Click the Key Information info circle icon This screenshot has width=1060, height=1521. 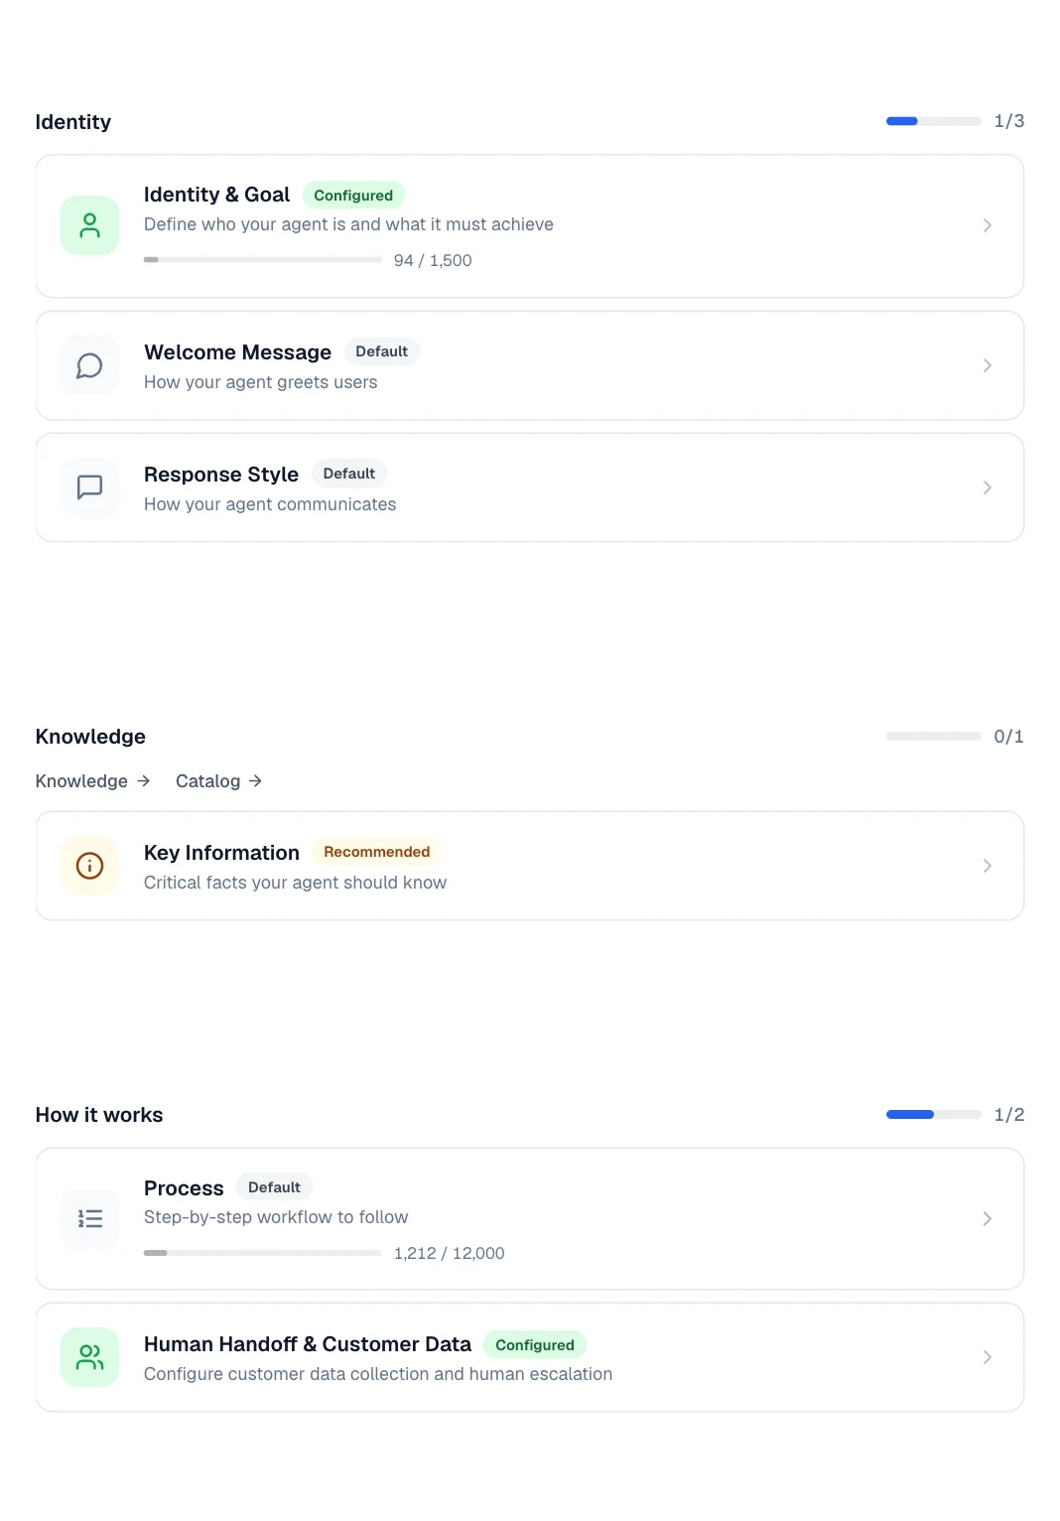89,866
